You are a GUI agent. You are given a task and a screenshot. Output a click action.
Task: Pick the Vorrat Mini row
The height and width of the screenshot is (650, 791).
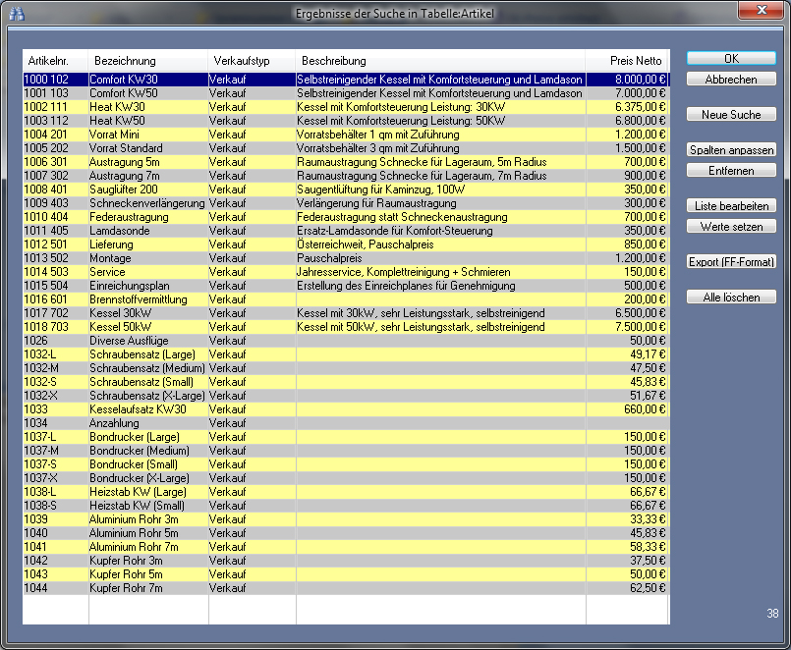click(x=346, y=135)
